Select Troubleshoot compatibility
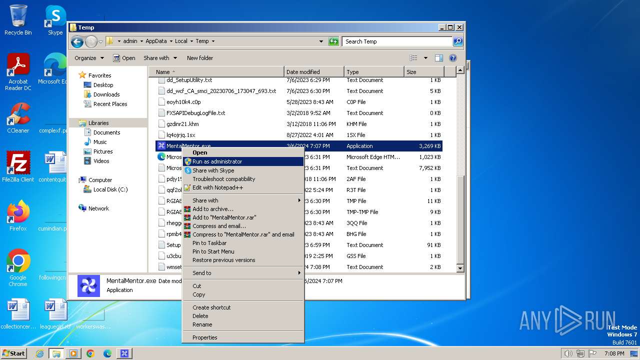This screenshot has width=640, height=360. [243, 179]
